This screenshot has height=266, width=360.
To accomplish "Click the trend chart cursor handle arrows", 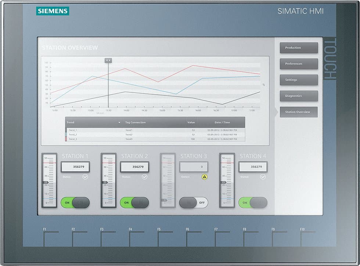I will pyautogui.click(x=108, y=60).
